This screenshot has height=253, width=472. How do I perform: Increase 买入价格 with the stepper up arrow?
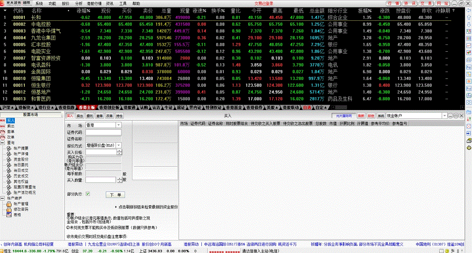pos(119,151)
